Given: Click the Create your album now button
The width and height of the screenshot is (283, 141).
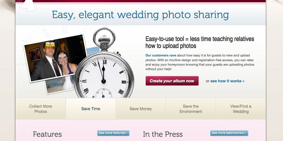Looking at the screenshot, I should (172, 81).
